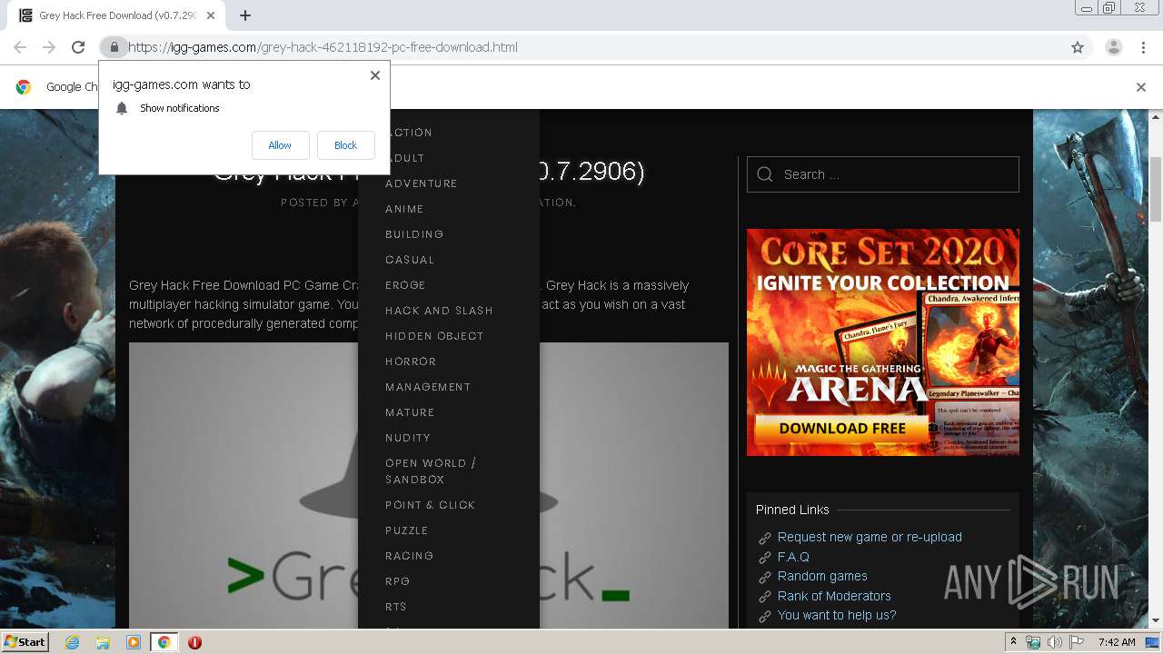Select the Casual genre
Image resolution: width=1163 pixels, height=654 pixels.
coord(410,260)
